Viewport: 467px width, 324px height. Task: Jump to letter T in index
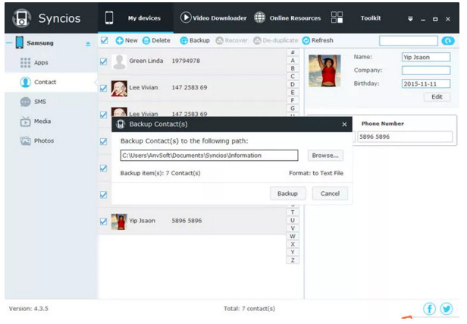coord(293,212)
